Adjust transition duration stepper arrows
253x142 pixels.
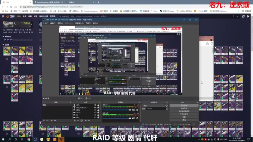pos(167,109)
